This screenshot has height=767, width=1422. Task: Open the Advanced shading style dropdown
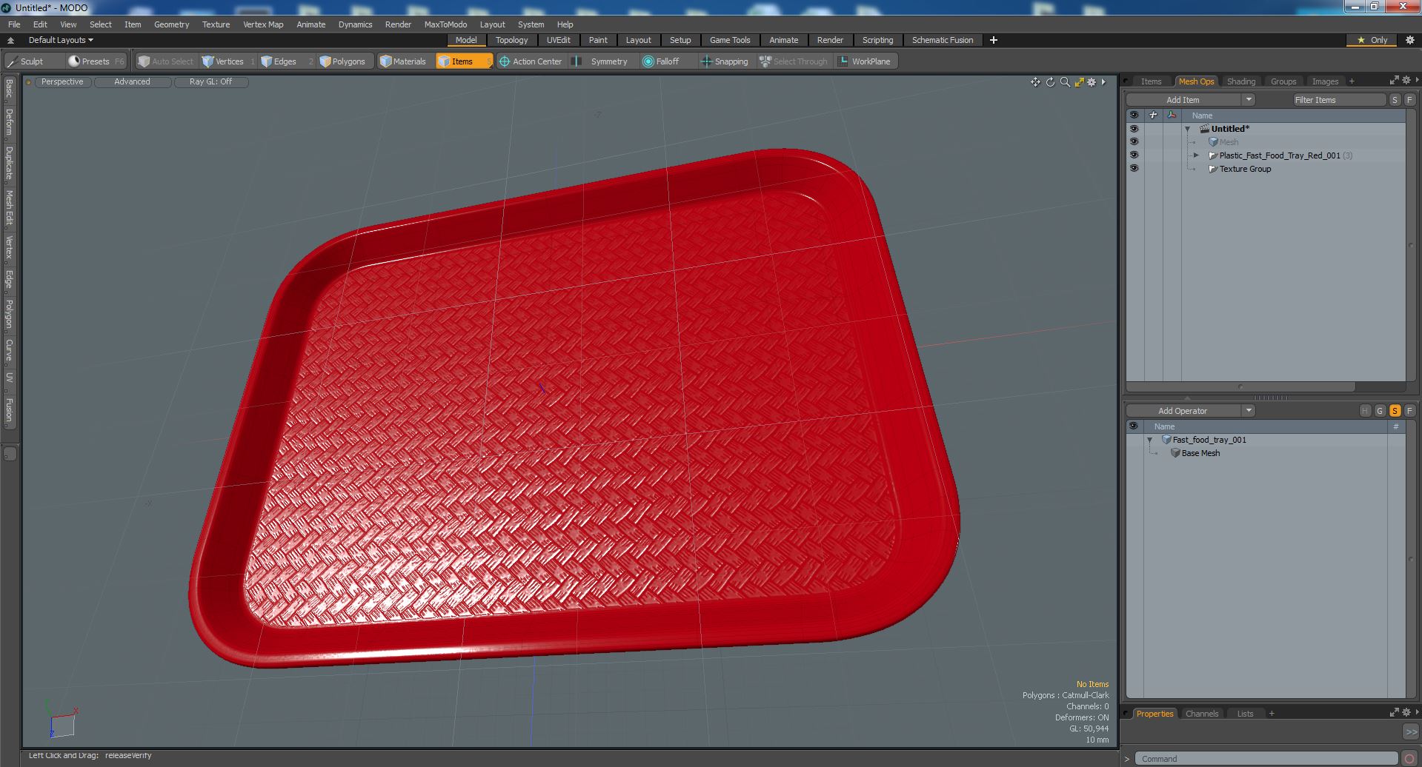click(x=132, y=82)
